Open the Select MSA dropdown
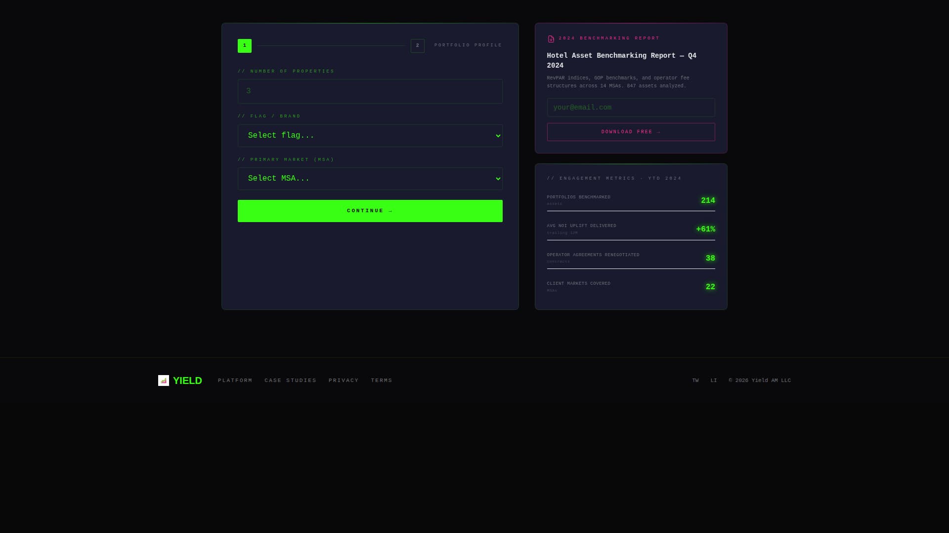 click(x=370, y=178)
